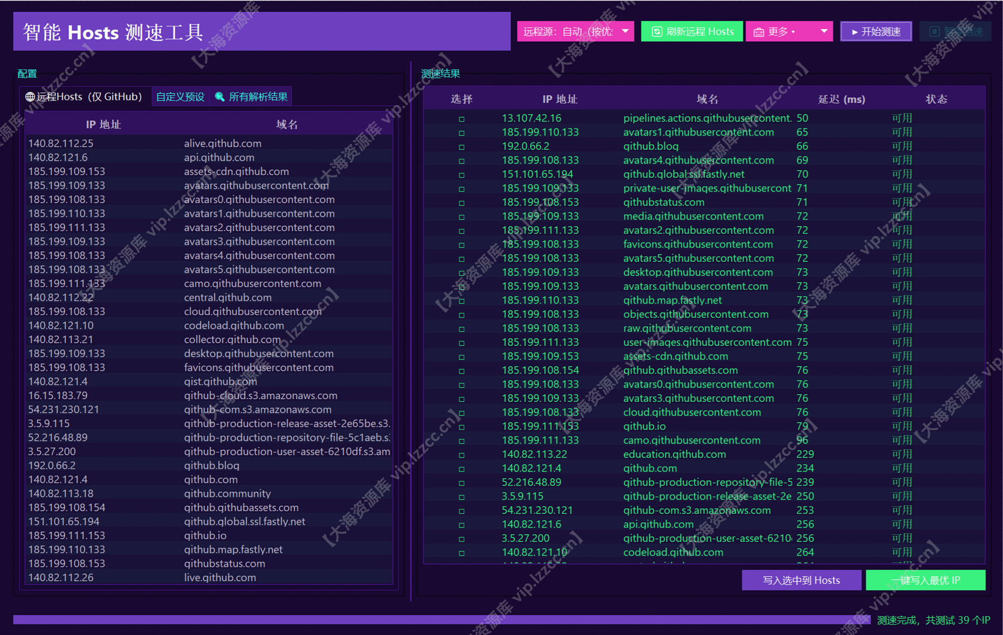The width and height of the screenshot is (1003, 635).
Task: Select the github.community config row
Action: (209, 493)
